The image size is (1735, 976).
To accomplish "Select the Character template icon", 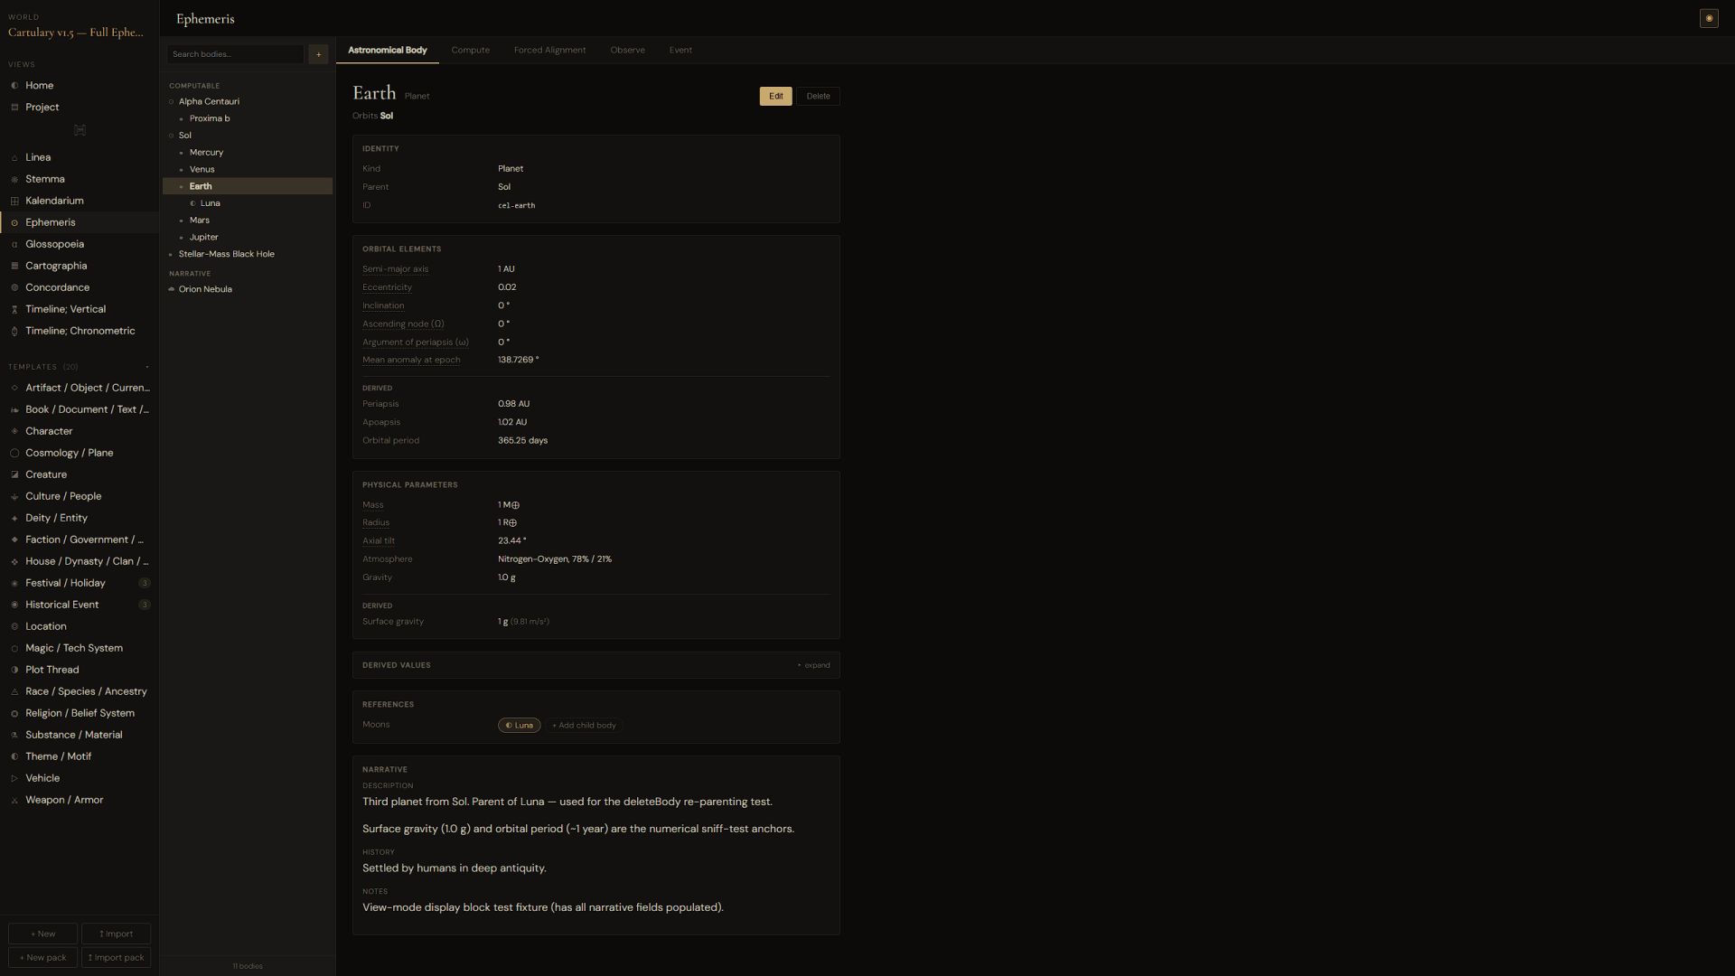I will (x=14, y=432).
